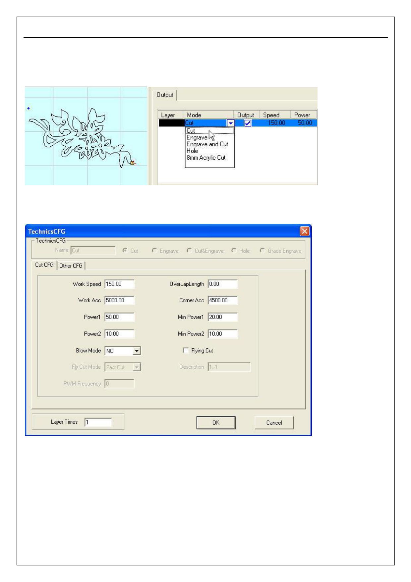Open the Cut CFG tab

point(44,265)
